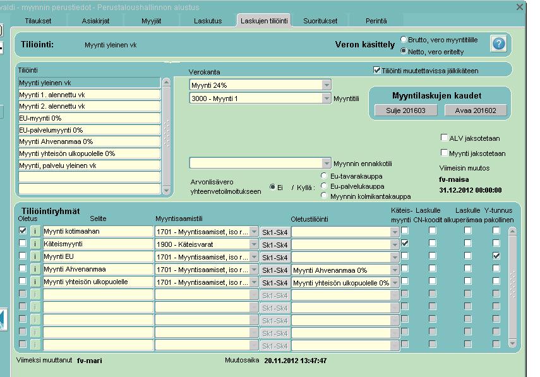Enable Myynti jaksotetaan checkbox
This screenshot has width=540, height=377.
click(444, 153)
